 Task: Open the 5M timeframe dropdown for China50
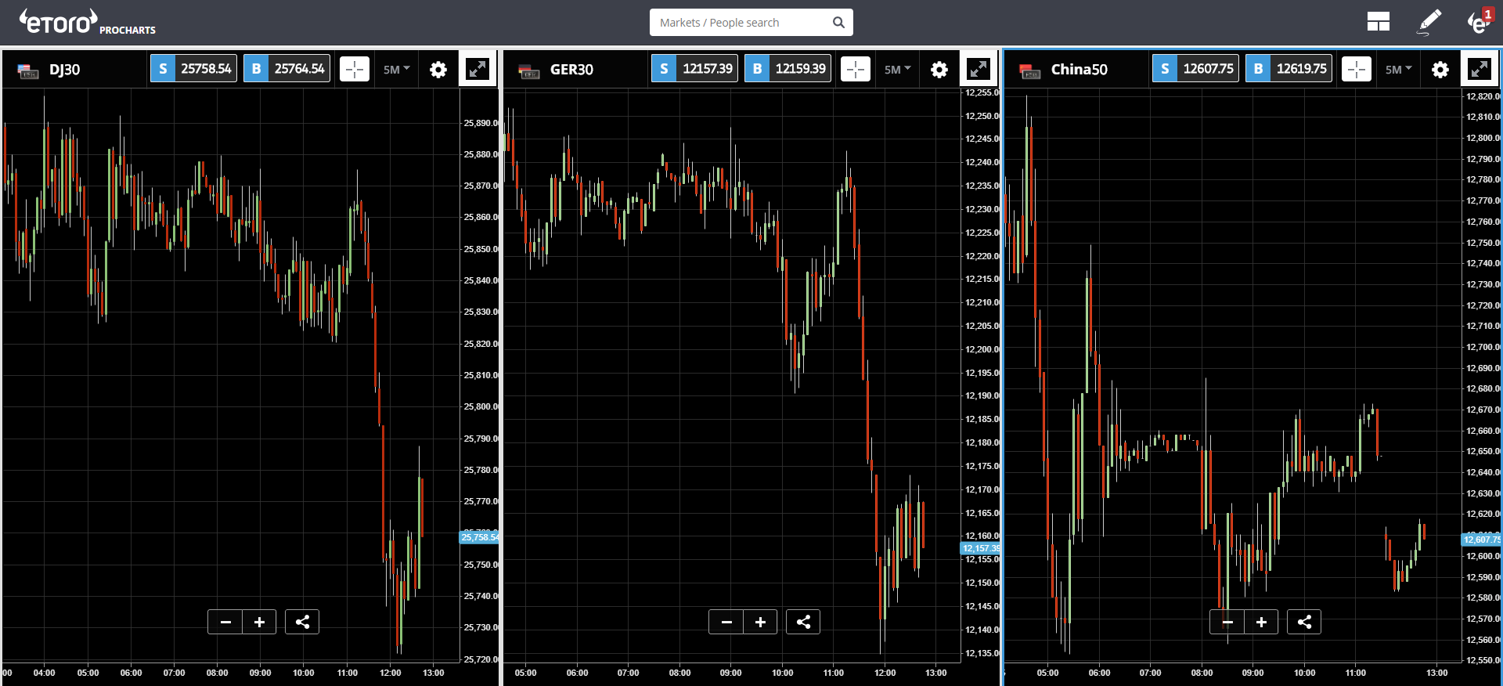tap(1398, 70)
